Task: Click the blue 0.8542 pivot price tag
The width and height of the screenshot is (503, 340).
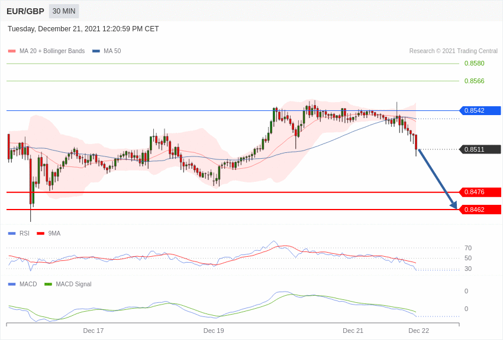Action: 481,110
